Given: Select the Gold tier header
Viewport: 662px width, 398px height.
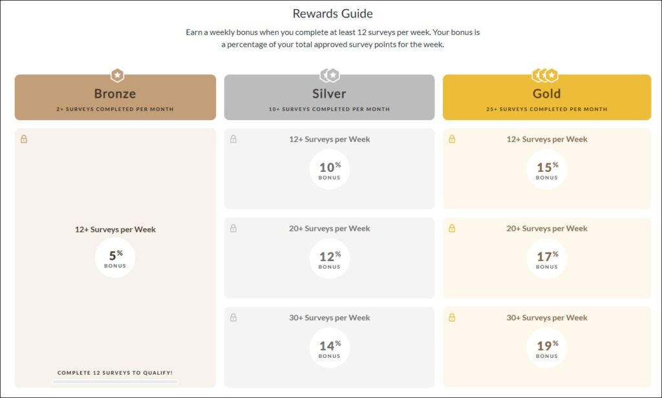Looking at the screenshot, I should [547, 98].
